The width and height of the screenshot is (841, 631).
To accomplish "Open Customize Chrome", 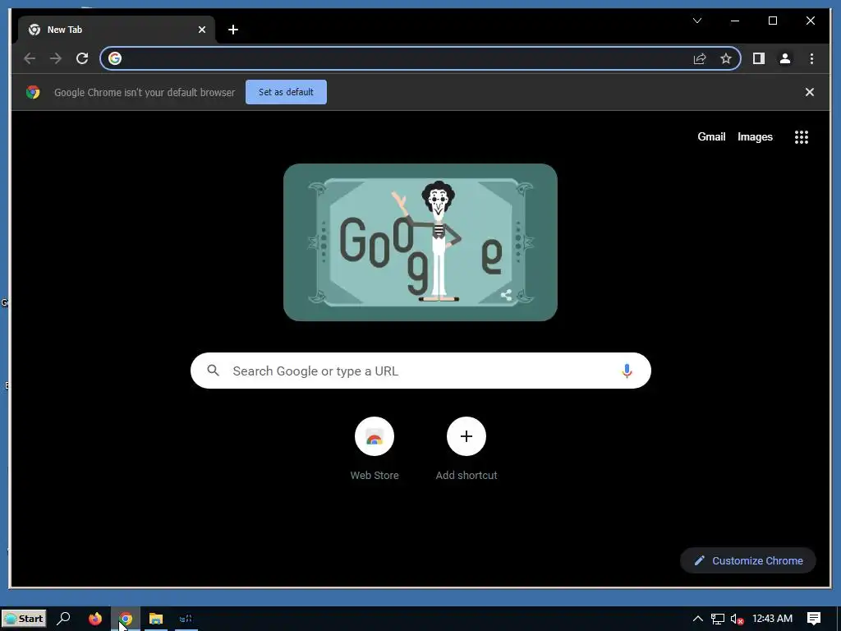I will (748, 560).
